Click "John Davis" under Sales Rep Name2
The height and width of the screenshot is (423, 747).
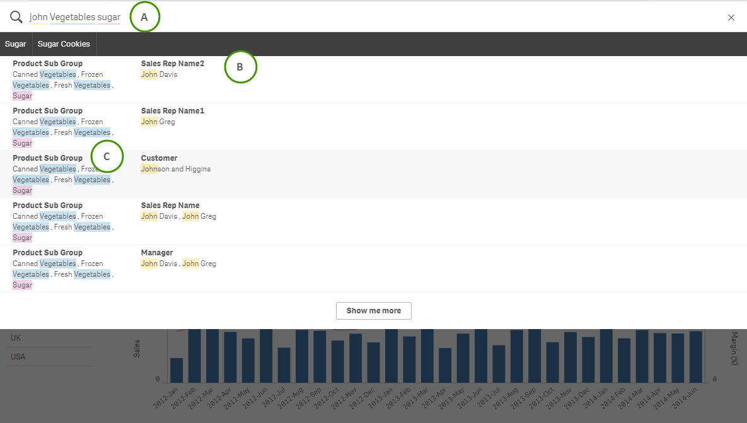coord(158,74)
